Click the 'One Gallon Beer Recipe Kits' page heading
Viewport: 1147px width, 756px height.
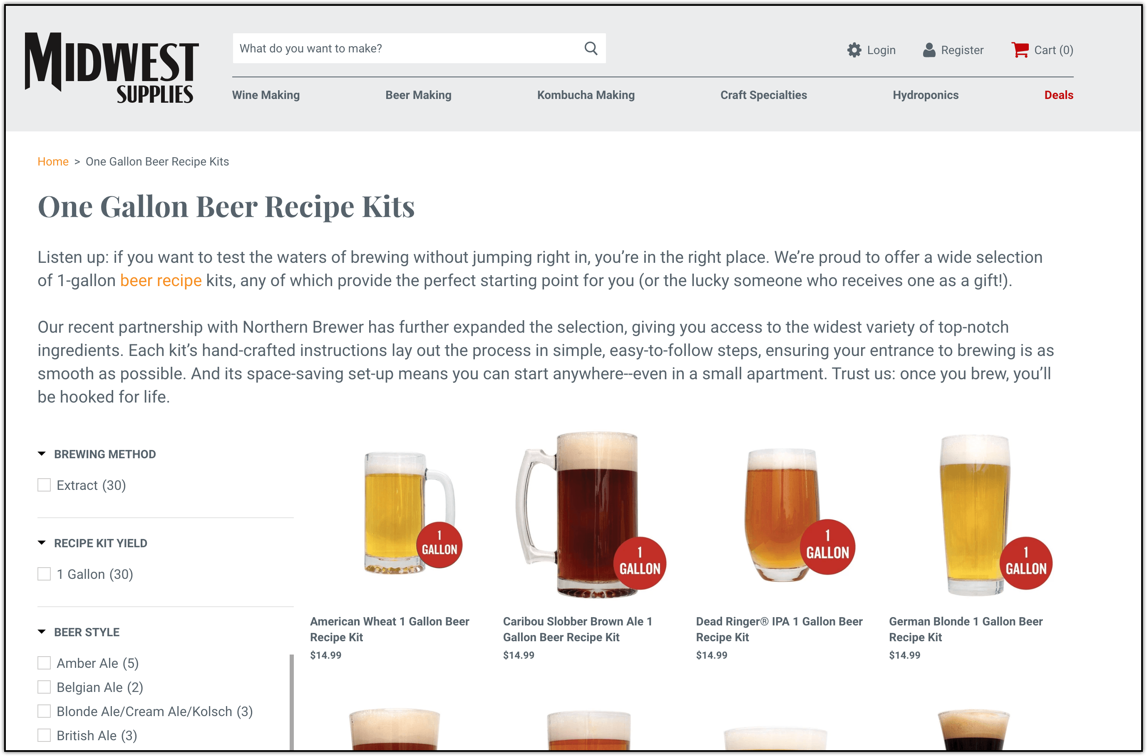(x=226, y=207)
